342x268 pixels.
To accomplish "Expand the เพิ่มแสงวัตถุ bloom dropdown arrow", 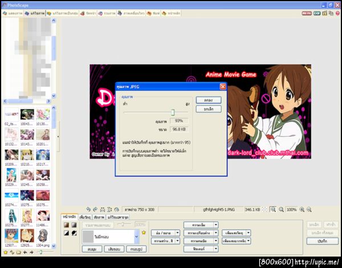I will (249, 233).
